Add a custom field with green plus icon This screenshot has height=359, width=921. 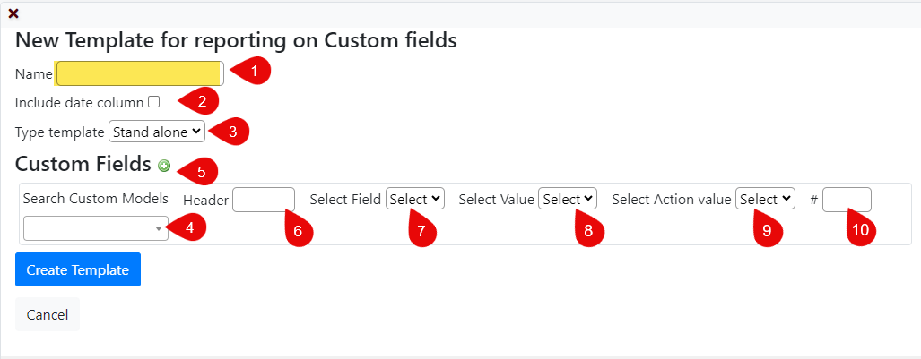(x=164, y=167)
